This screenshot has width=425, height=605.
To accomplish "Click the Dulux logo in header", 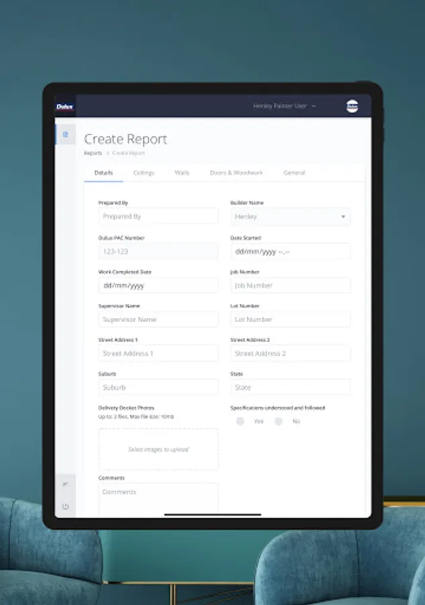I will [64, 106].
